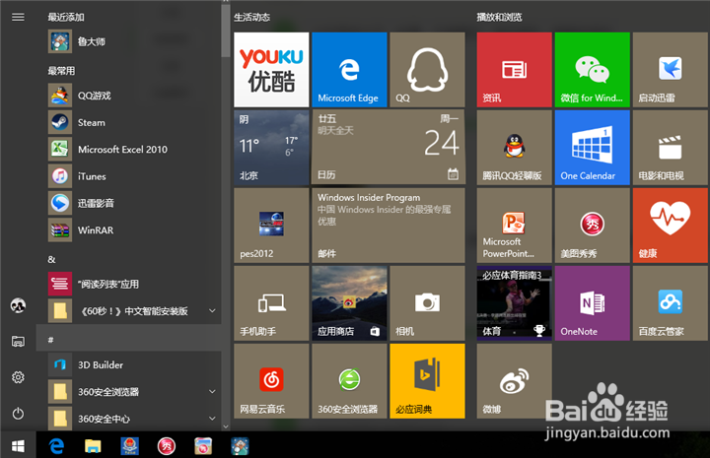Open the 邮件 Windows Insider tile
710x458 pixels.
(389, 226)
